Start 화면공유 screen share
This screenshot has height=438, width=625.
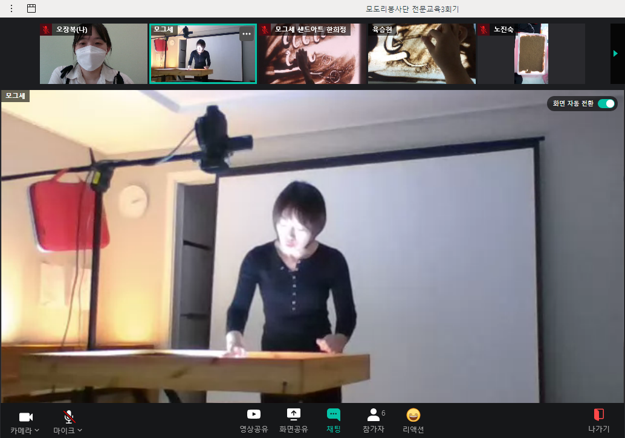point(293,414)
